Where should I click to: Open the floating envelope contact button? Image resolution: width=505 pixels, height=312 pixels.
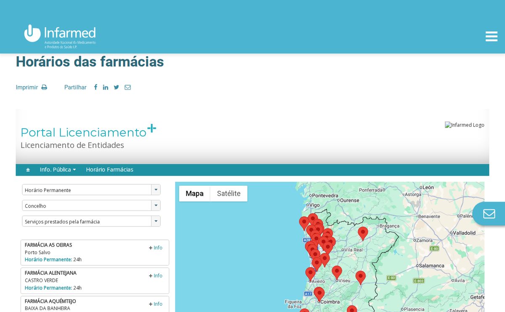pyautogui.click(x=489, y=214)
